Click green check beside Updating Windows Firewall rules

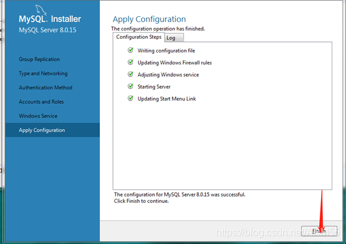(x=131, y=62)
